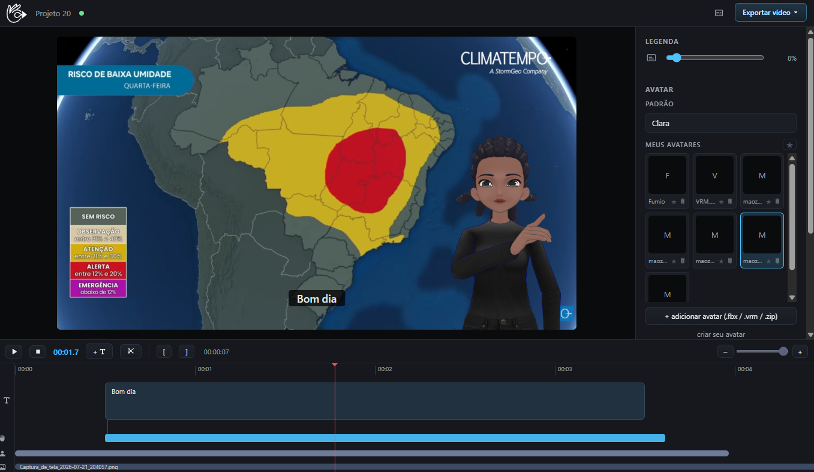Click the sign gesture track hand icon
The height and width of the screenshot is (472, 814).
coord(2,438)
